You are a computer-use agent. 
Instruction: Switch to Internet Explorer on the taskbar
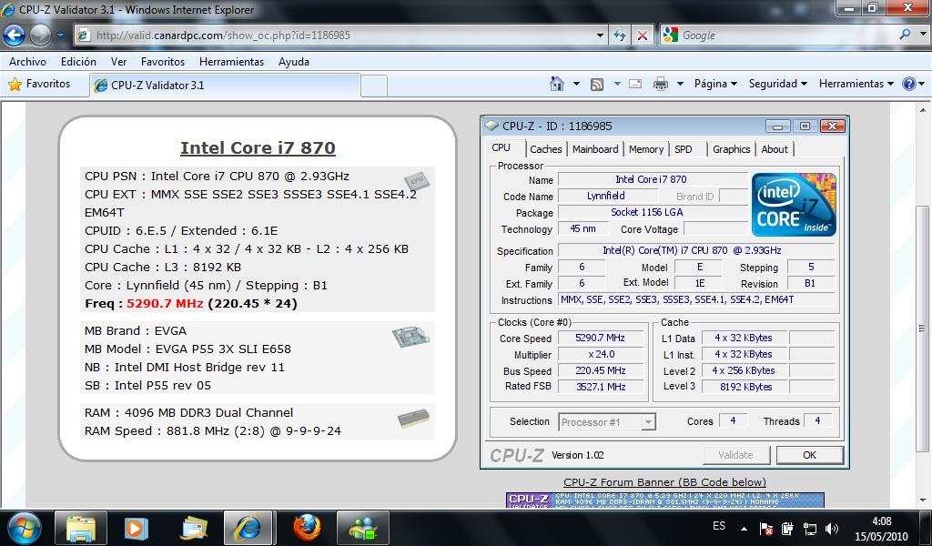pyautogui.click(x=248, y=528)
